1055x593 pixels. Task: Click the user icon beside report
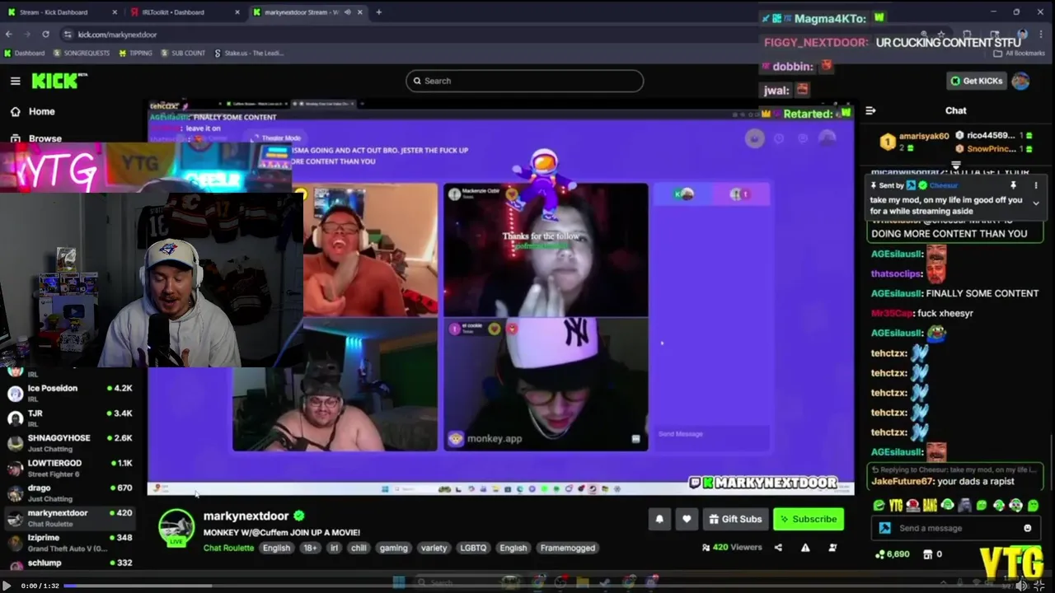click(832, 547)
